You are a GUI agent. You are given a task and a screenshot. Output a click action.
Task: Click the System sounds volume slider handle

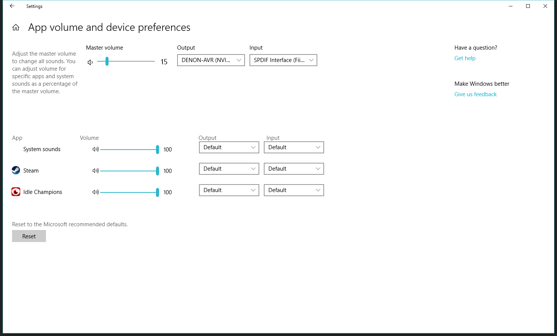click(x=158, y=150)
